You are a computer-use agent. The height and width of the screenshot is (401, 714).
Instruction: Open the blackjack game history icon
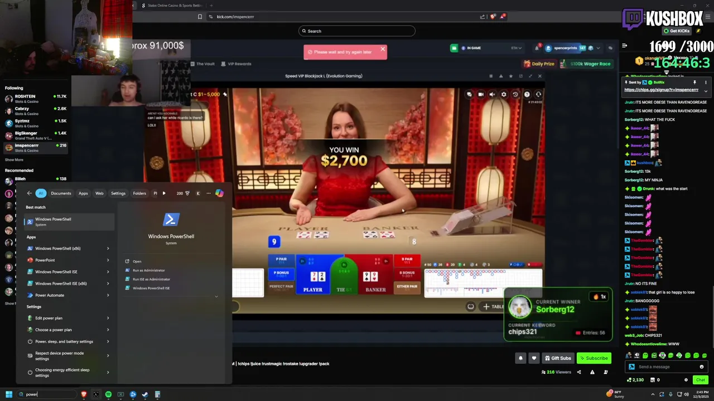click(x=515, y=94)
